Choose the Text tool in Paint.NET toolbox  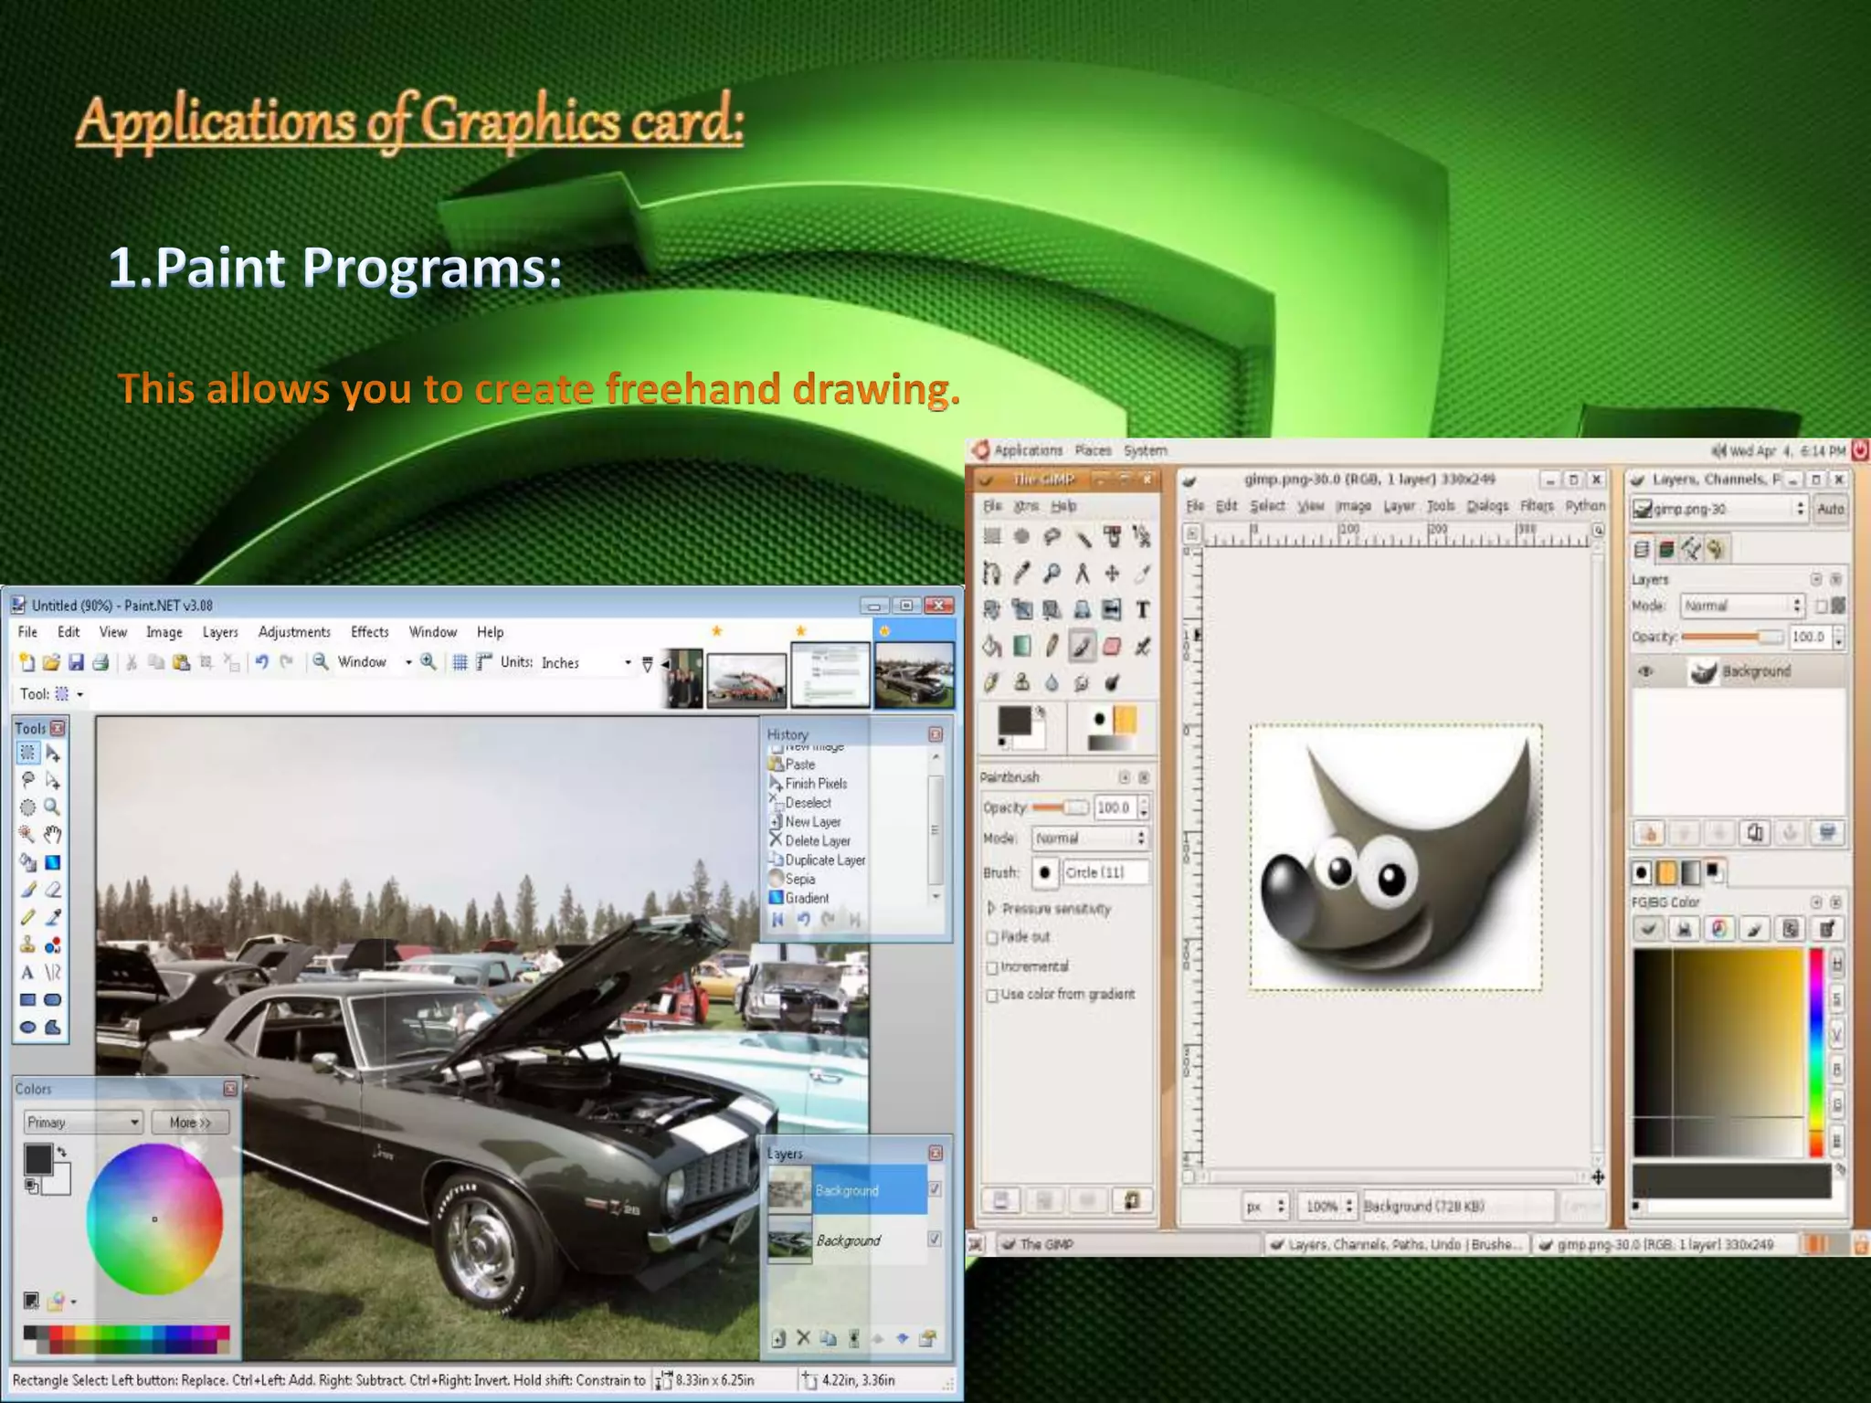(x=26, y=973)
